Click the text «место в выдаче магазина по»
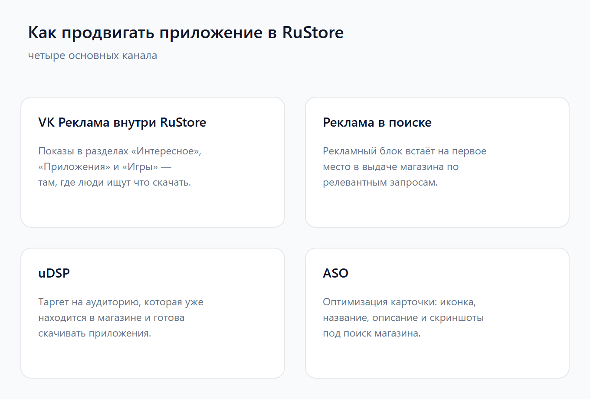 point(390,167)
